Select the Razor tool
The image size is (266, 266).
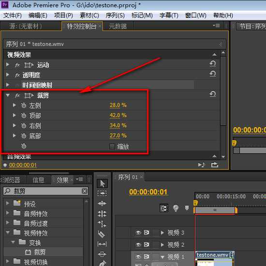coord(102,234)
